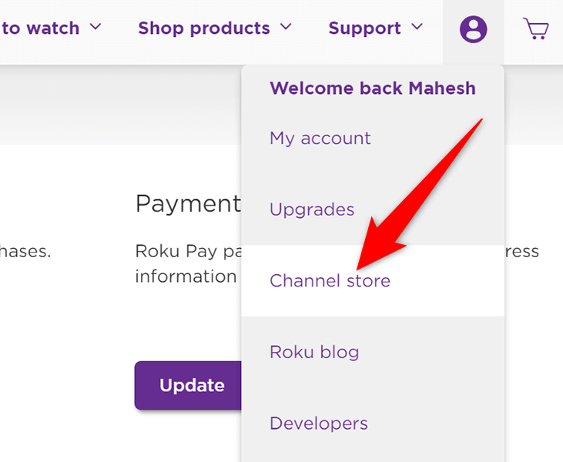Expand the 'to watch' menu chevron

96,26
